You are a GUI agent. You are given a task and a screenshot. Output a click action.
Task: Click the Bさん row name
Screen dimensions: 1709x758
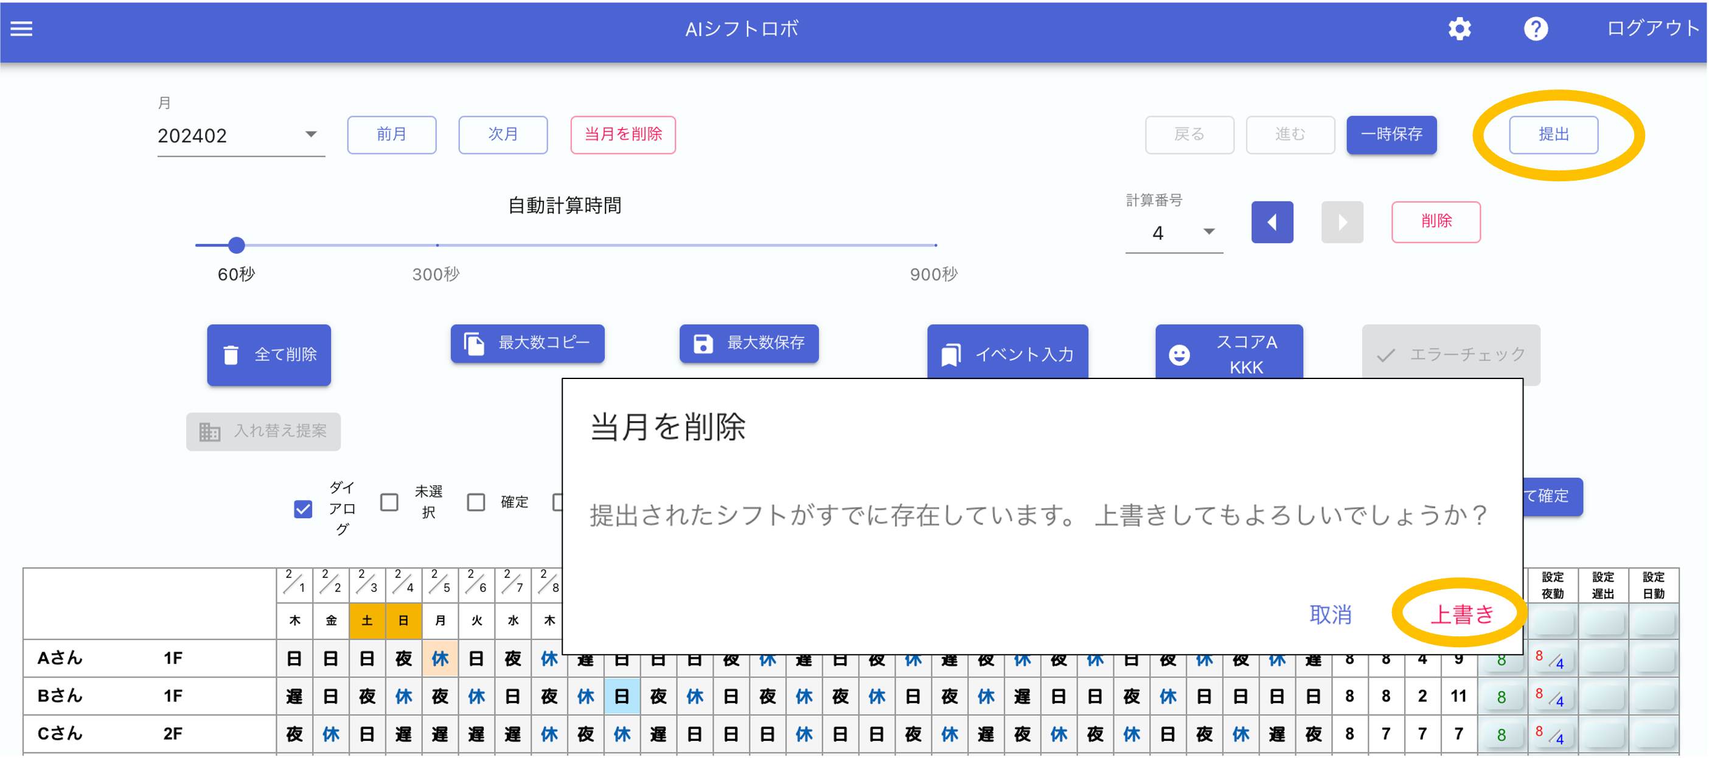60,697
